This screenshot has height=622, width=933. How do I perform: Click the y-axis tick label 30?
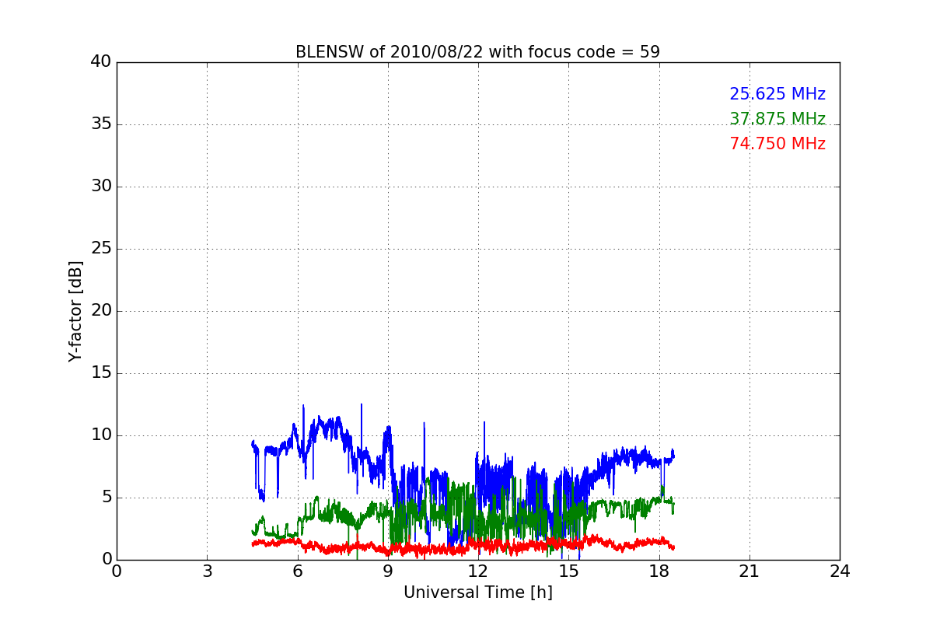point(101,187)
